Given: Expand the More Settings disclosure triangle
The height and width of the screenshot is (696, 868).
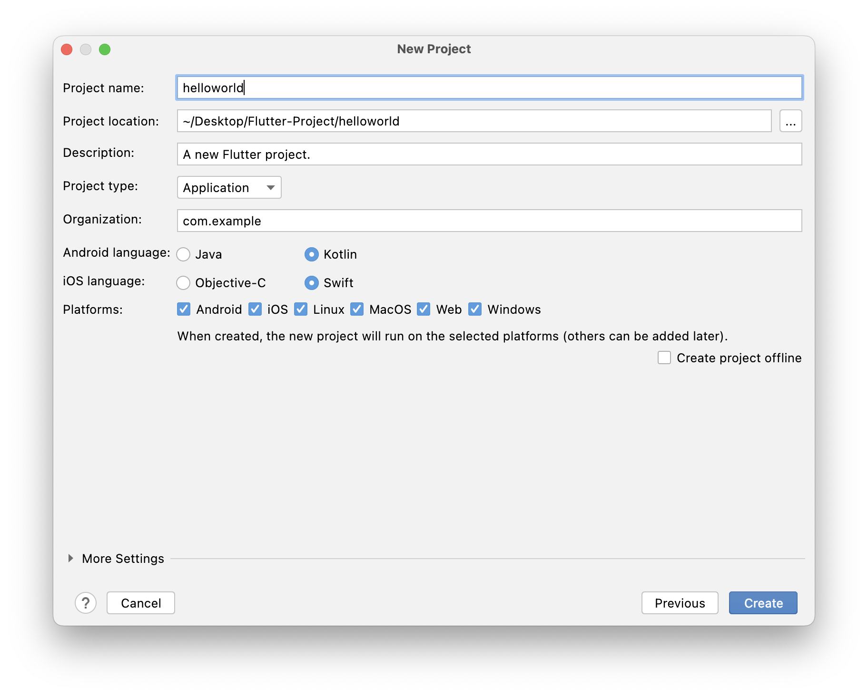Looking at the screenshot, I should coord(70,558).
